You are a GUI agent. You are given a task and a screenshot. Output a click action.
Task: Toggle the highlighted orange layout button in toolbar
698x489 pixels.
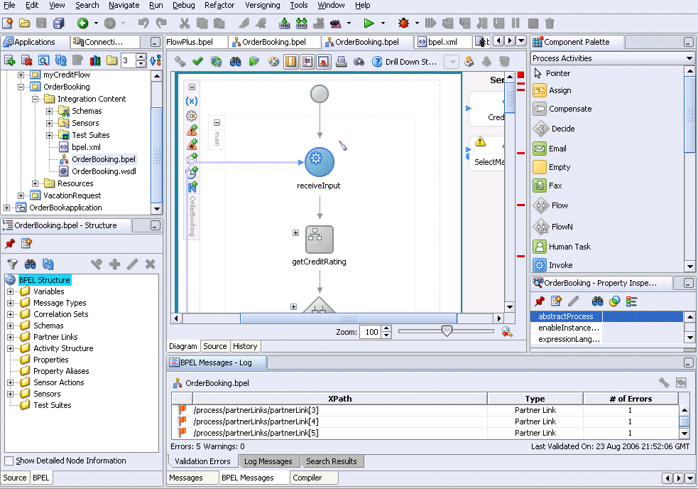pos(290,62)
